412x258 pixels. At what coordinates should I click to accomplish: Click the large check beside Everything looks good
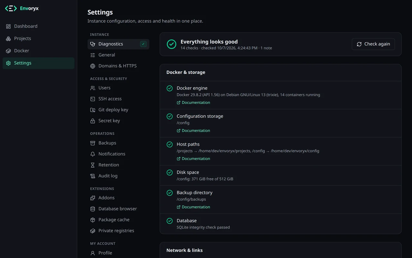pos(172,44)
